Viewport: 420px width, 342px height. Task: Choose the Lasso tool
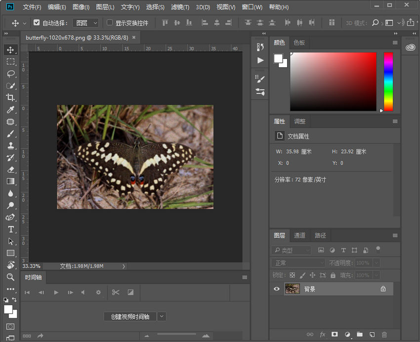(10, 74)
